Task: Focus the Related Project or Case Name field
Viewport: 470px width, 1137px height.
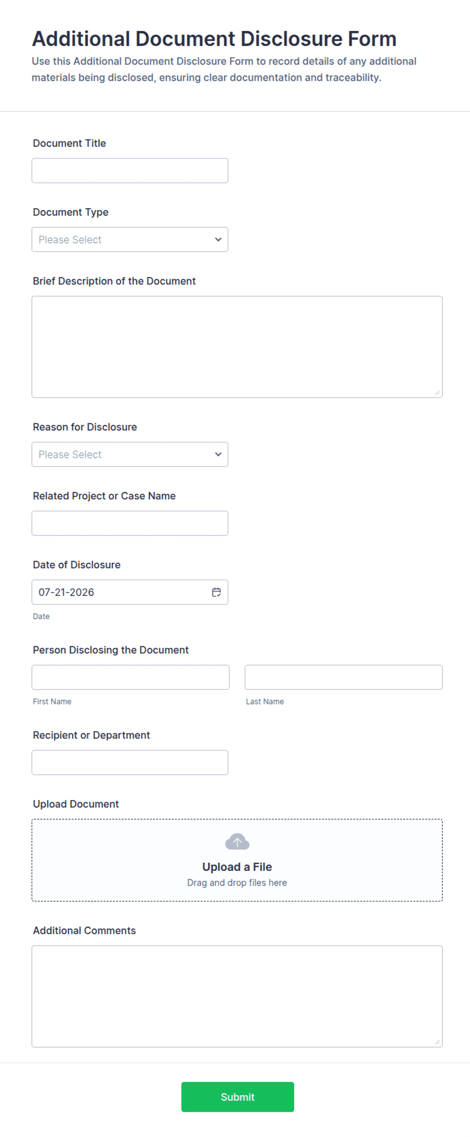Action: [x=130, y=523]
